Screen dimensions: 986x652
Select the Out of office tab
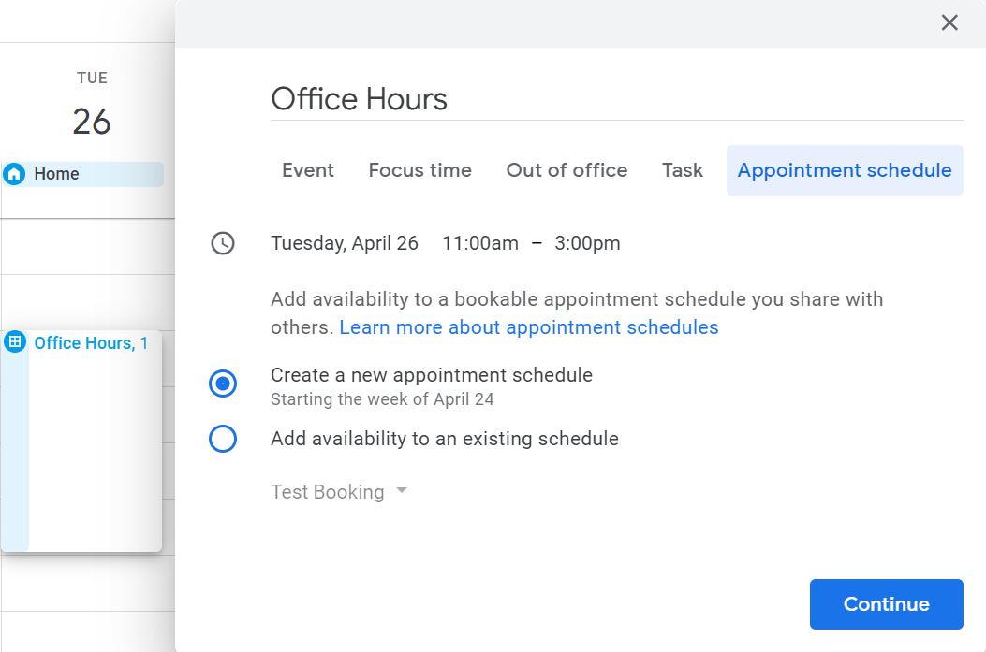click(567, 170)
